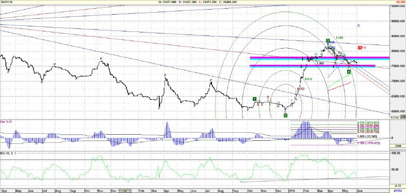This screenshot has width=406, height=193.
Task: Click the #1594 bar count indicator
Action: 398,191
